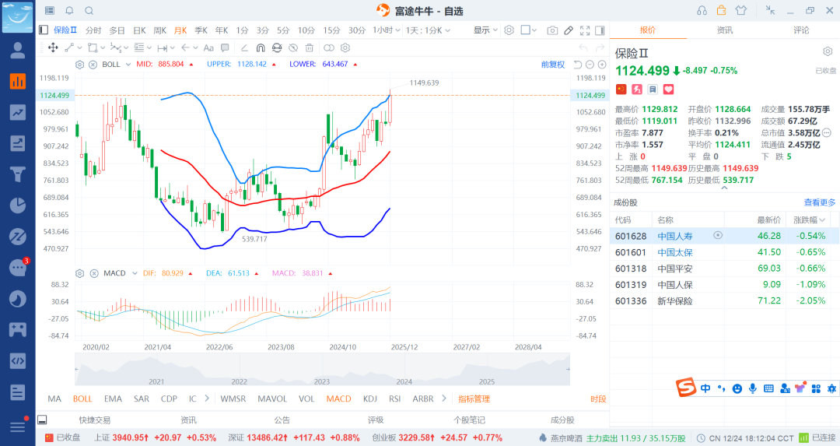Open the screenshot camera tool
This screenshot has width=840, height=446.
point(552,30)
